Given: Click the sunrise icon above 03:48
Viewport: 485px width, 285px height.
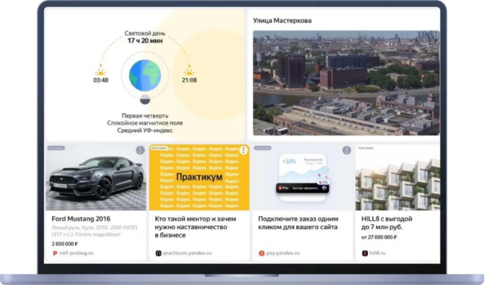Looking at the screenshot, I should pos(100,71).
